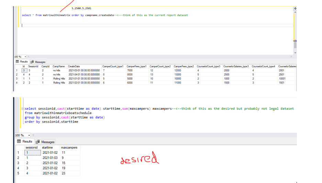Click the CounselorCount_type4 column header

click(x=264, y=67)
